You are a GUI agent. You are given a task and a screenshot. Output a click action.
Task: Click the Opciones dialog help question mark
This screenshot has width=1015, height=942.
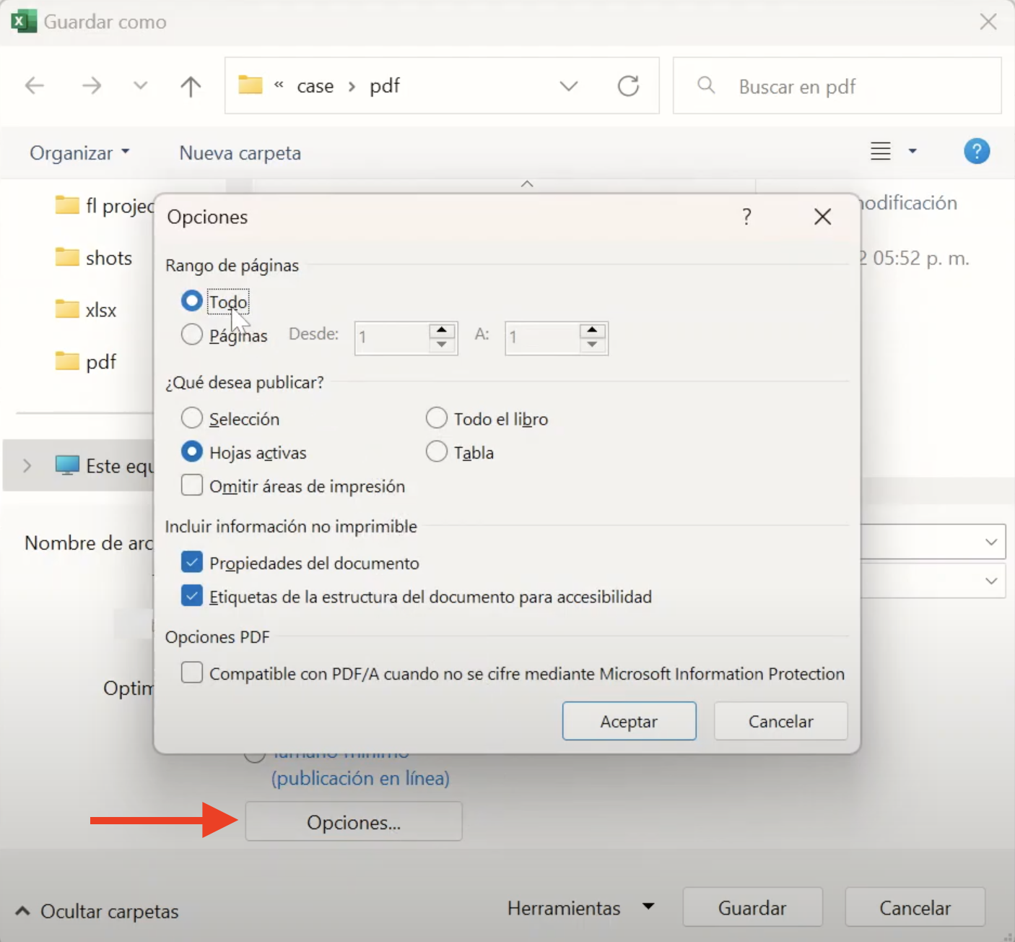pyautogui.click(x=746, y=216)
